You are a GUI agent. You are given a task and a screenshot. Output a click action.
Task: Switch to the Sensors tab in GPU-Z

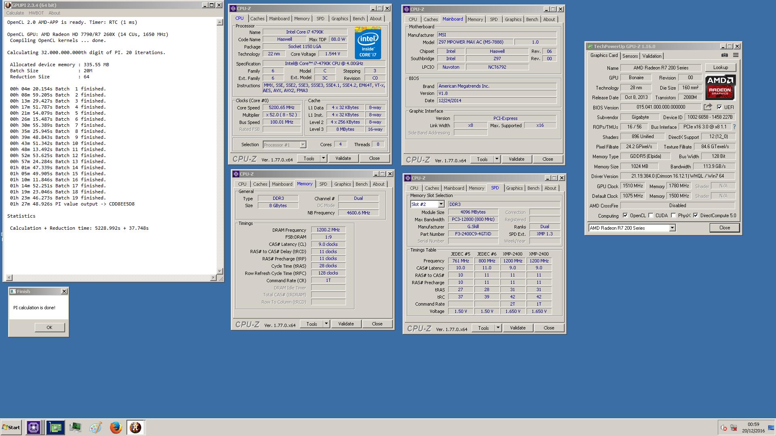point(630,56)
